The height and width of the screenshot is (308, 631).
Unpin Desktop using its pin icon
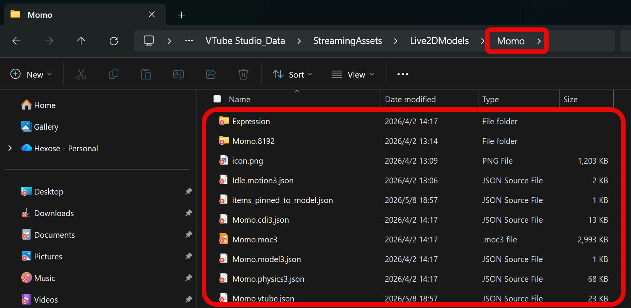[x=189, y=191]
